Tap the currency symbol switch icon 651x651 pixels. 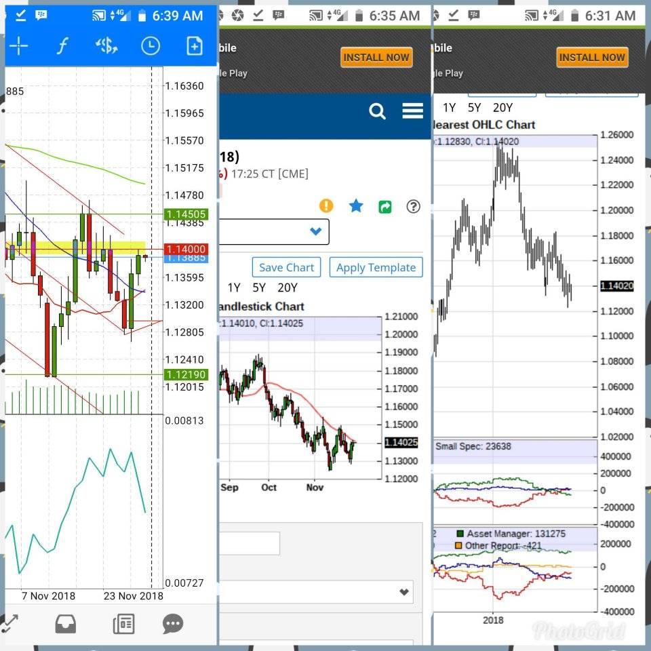(106, 45)
